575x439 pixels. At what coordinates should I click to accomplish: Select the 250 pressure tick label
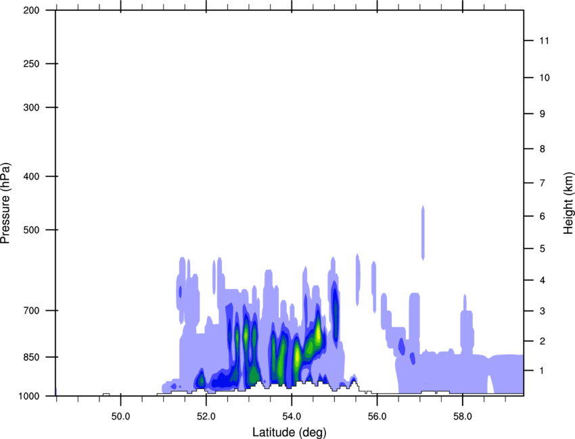[x=31, y=63]
